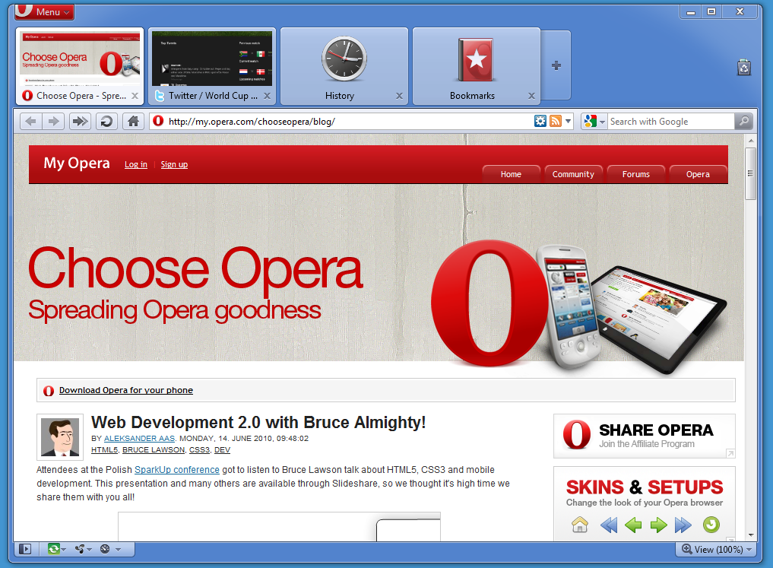773x568 pixels.
Task: Open the View (100%) zoom dropdown
Action: pyautogui.click(x=715, y=549)
